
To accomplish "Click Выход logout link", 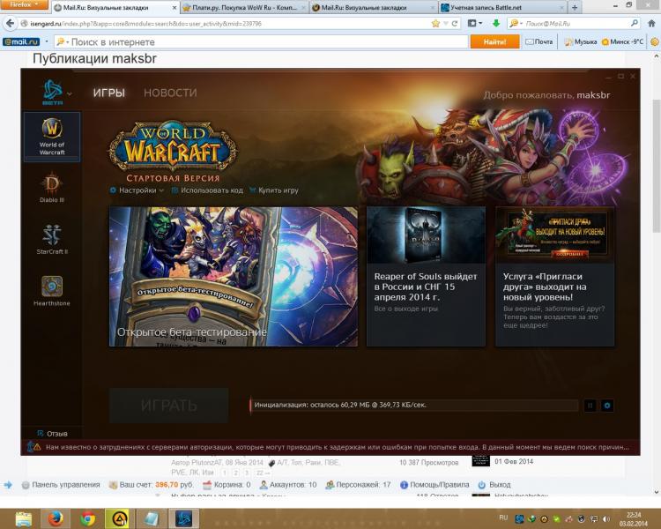I will (x=494, y=485).
